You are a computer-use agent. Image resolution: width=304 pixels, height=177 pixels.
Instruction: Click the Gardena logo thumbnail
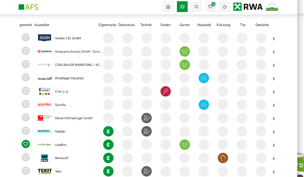(44, 51)
